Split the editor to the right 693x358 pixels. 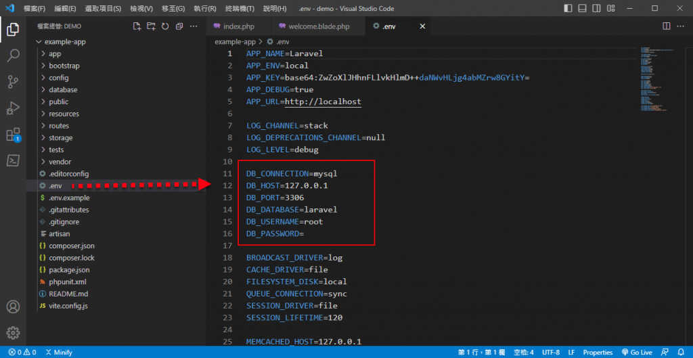667,26
